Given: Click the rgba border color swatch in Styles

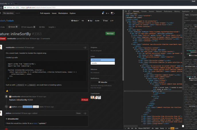Looking at the screenshot, I should pyautogui.click(x=190, y=78).
